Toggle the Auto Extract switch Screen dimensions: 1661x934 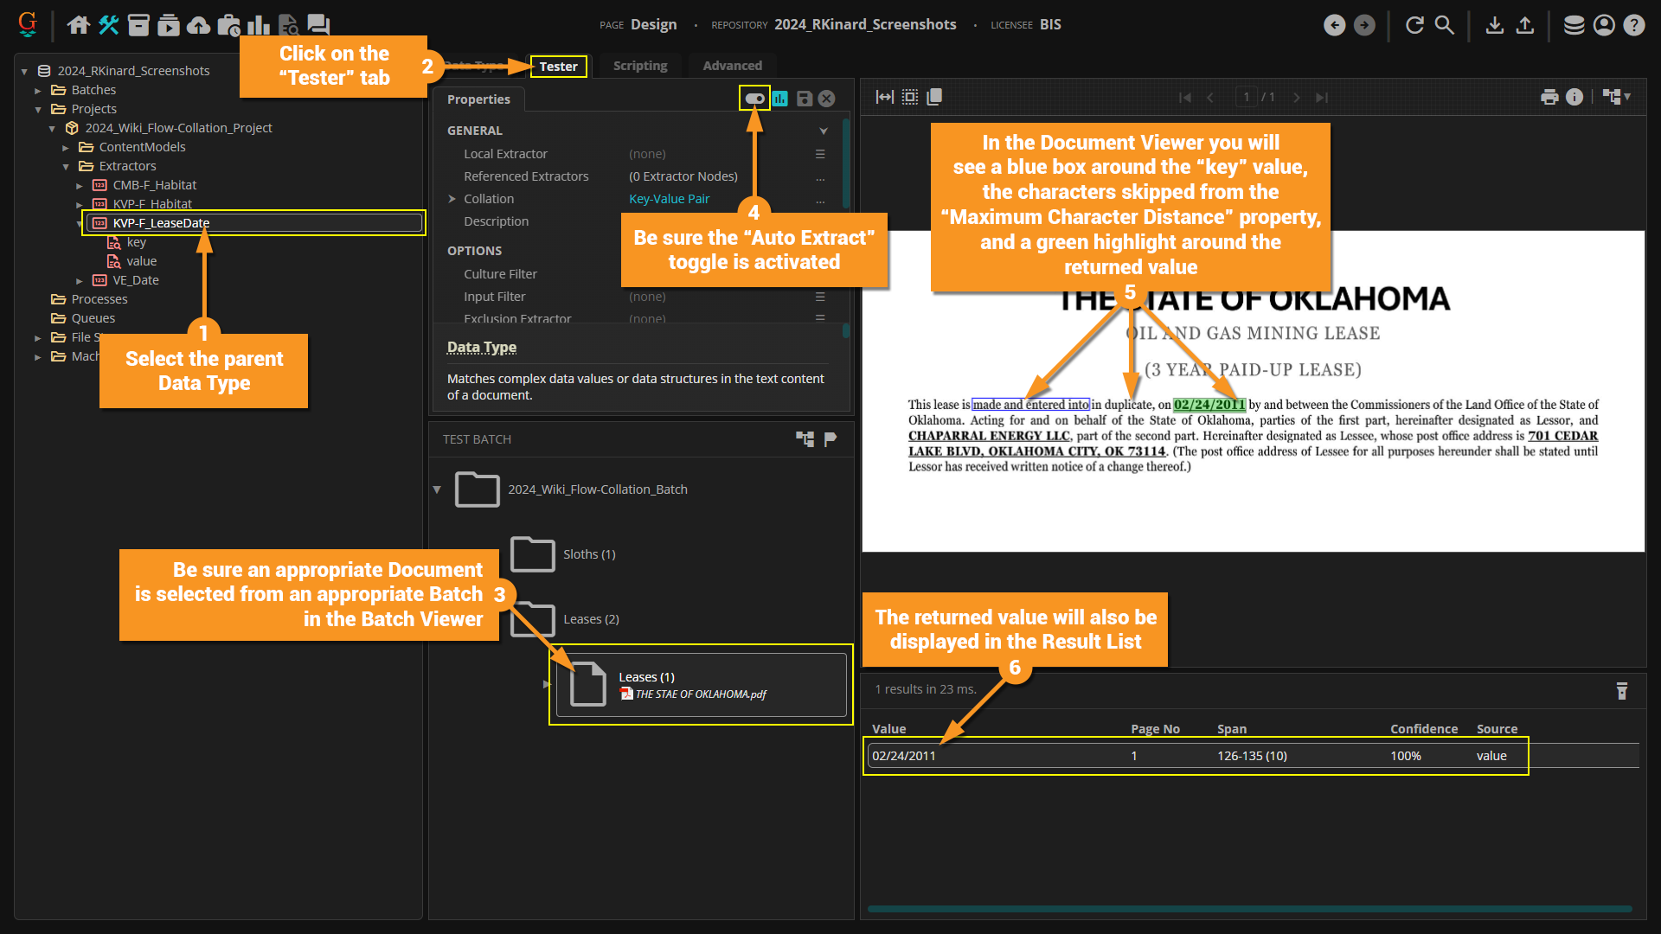(x=754, y=99)
